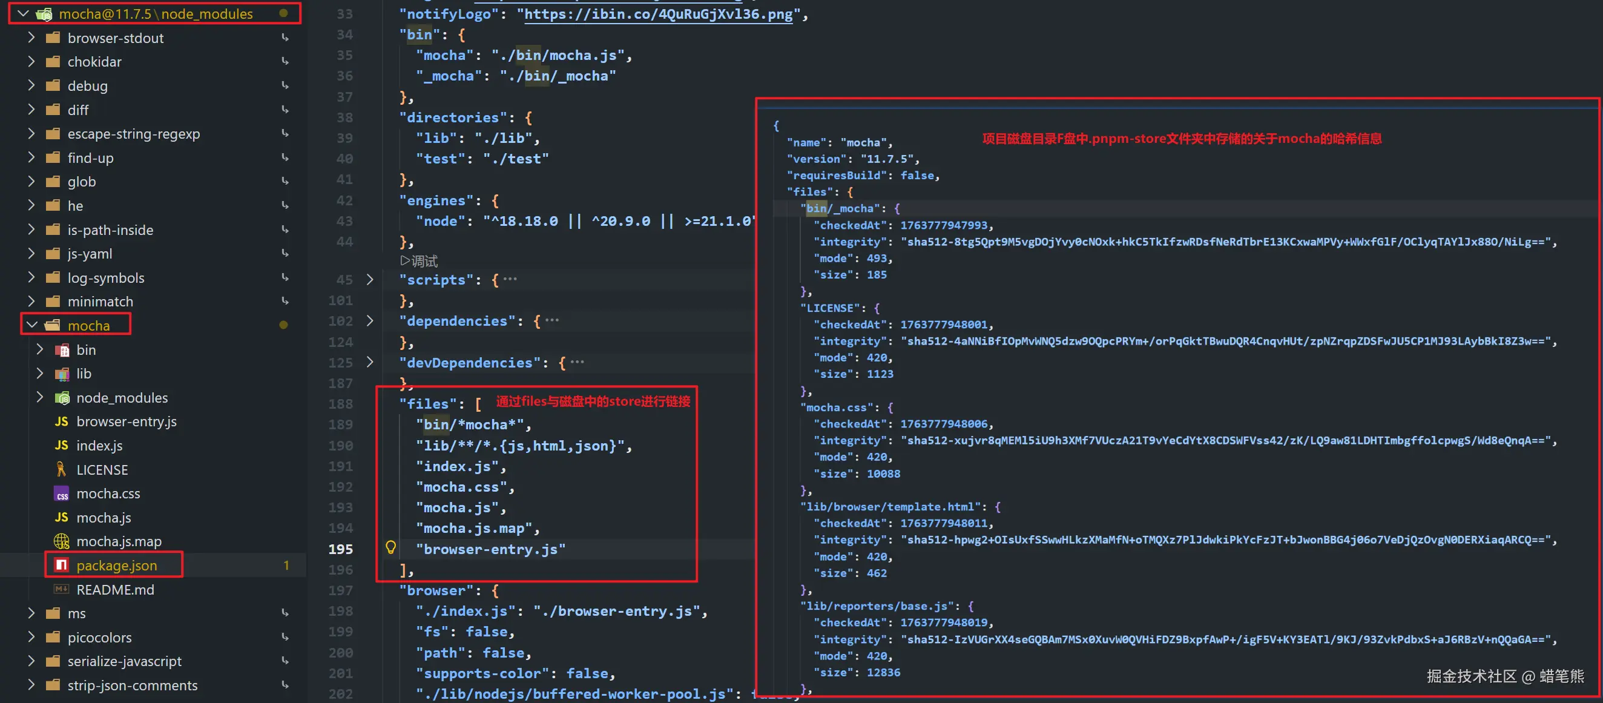Image resolution: width=1603 pixels, height=703 pixels.
Task: Click the problem count badge on package.json
Action: [x=286, y=566]
